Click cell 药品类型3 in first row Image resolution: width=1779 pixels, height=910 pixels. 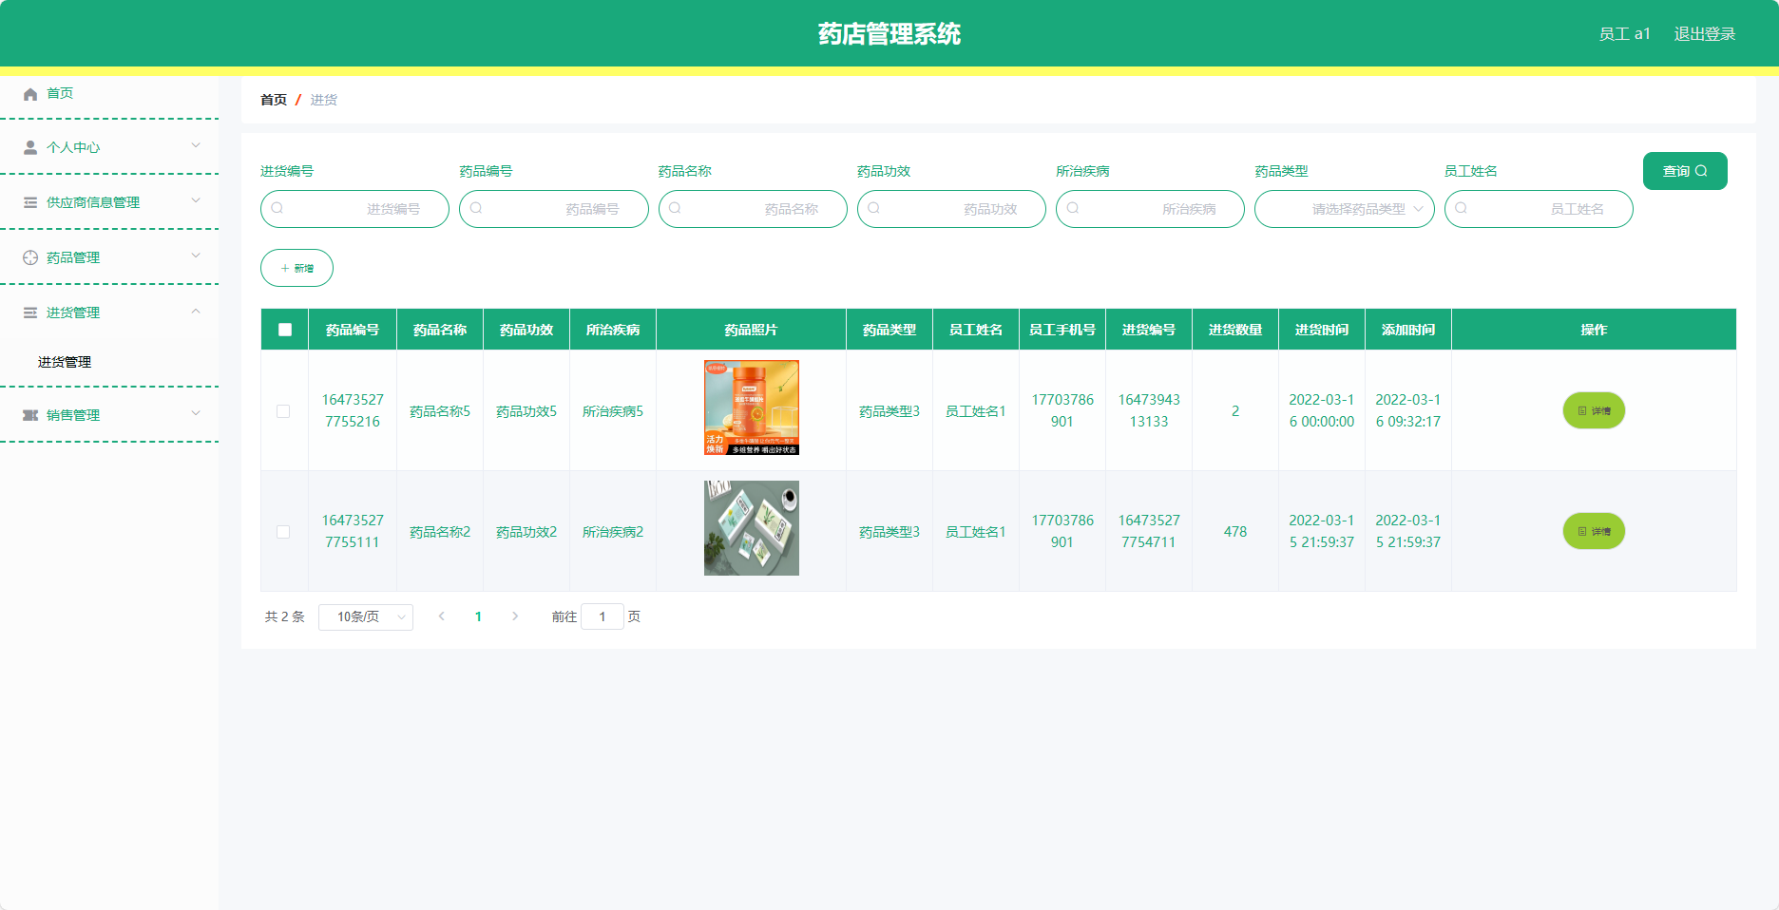pos(889,411)
